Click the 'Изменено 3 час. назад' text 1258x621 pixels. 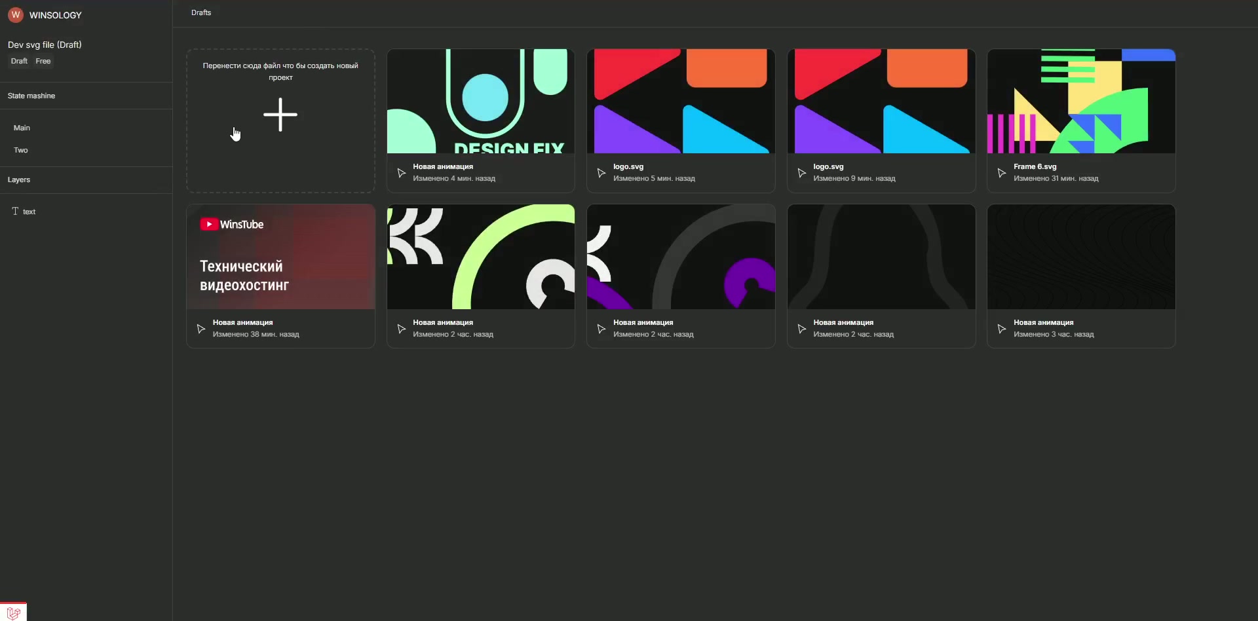1054,334
